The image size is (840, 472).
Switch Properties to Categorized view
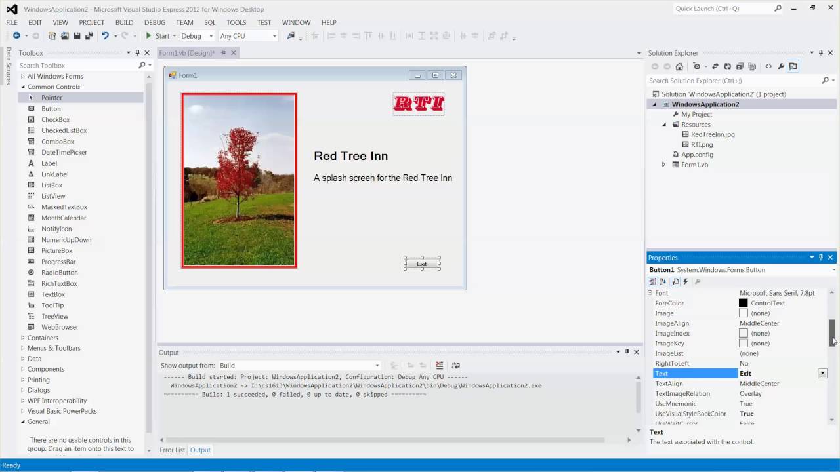click(652, 281)
